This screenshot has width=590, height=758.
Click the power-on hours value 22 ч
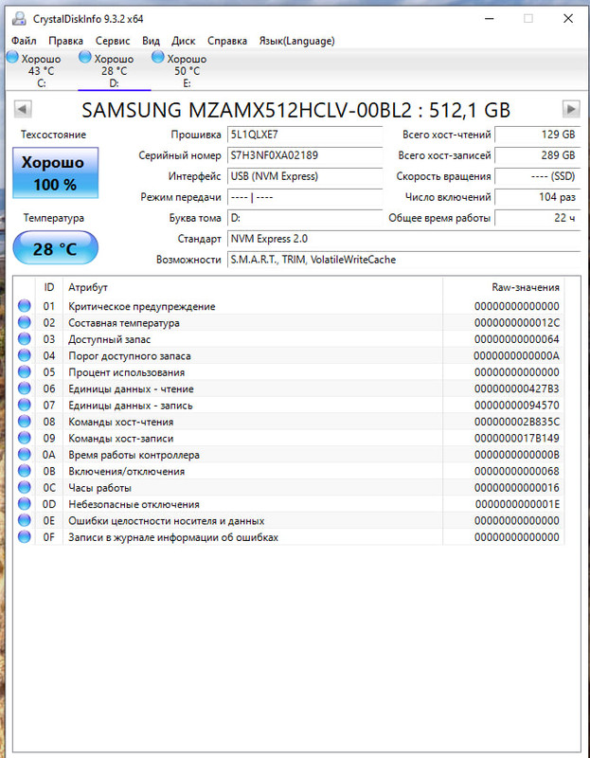click(538, 218)
